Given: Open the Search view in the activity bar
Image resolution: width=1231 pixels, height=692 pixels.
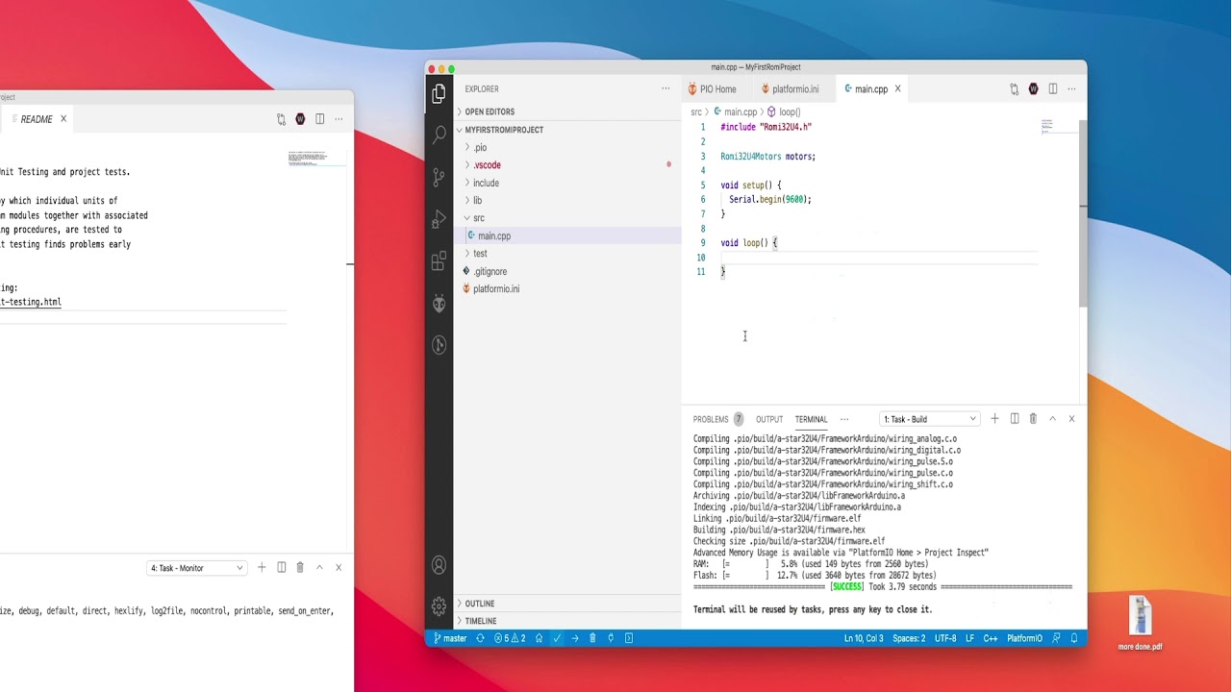Looking at the screenshot, I should pyautogui.click(x=440, y=135).
